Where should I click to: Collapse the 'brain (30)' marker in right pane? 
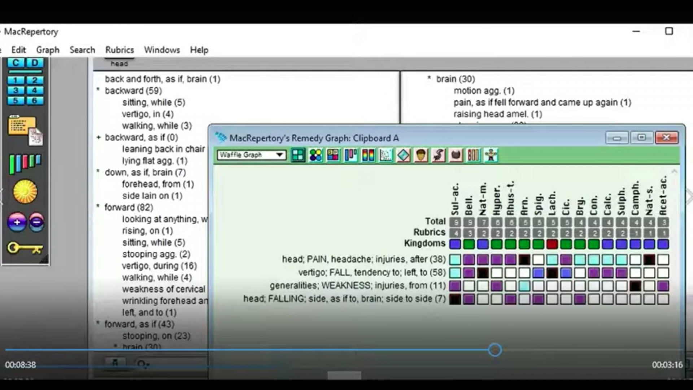coord(429,78)
